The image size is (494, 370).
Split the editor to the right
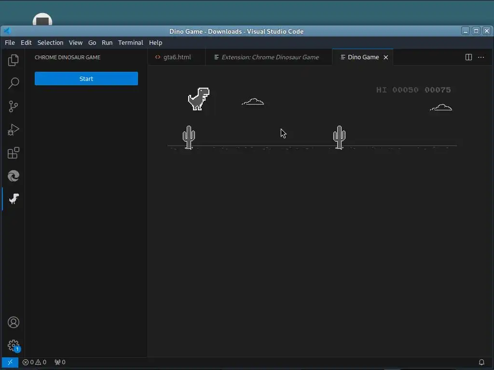click(x=468, y=57)
